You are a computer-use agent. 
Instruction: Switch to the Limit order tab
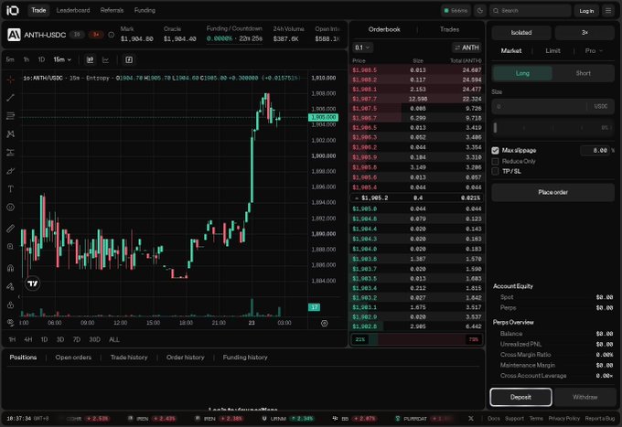click(552, 51)
